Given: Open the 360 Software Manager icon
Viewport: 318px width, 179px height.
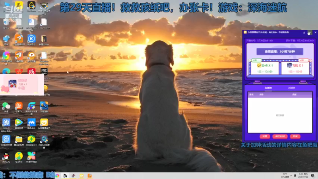Looking at the screenshot, I should pos(31,156).
